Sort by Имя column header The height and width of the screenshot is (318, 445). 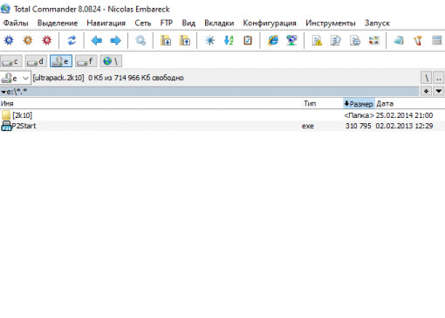point(151,103)
